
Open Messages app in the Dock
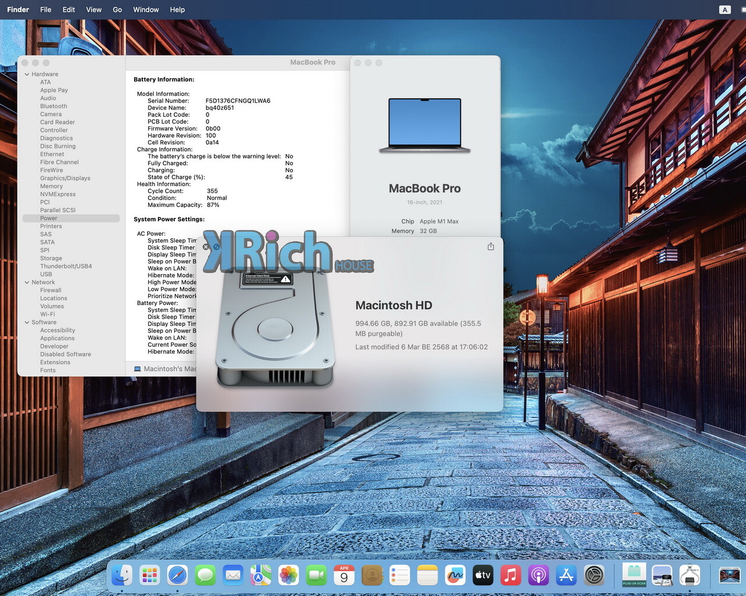click(x=205, y=576)
